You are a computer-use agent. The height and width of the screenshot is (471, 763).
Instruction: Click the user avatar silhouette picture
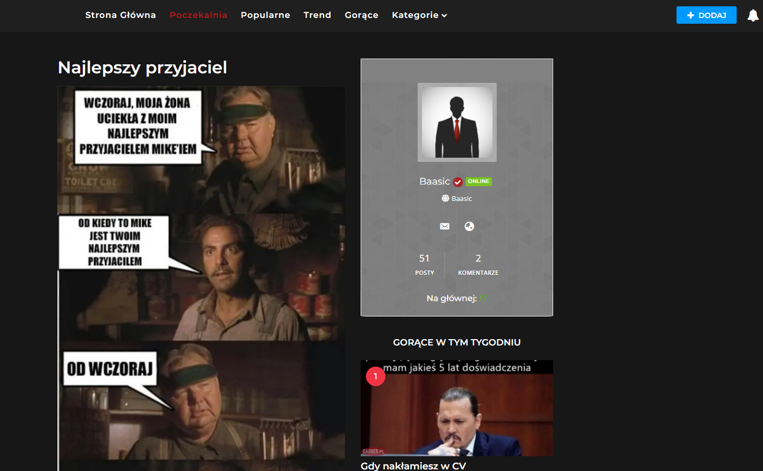click(x=457, y=122)
